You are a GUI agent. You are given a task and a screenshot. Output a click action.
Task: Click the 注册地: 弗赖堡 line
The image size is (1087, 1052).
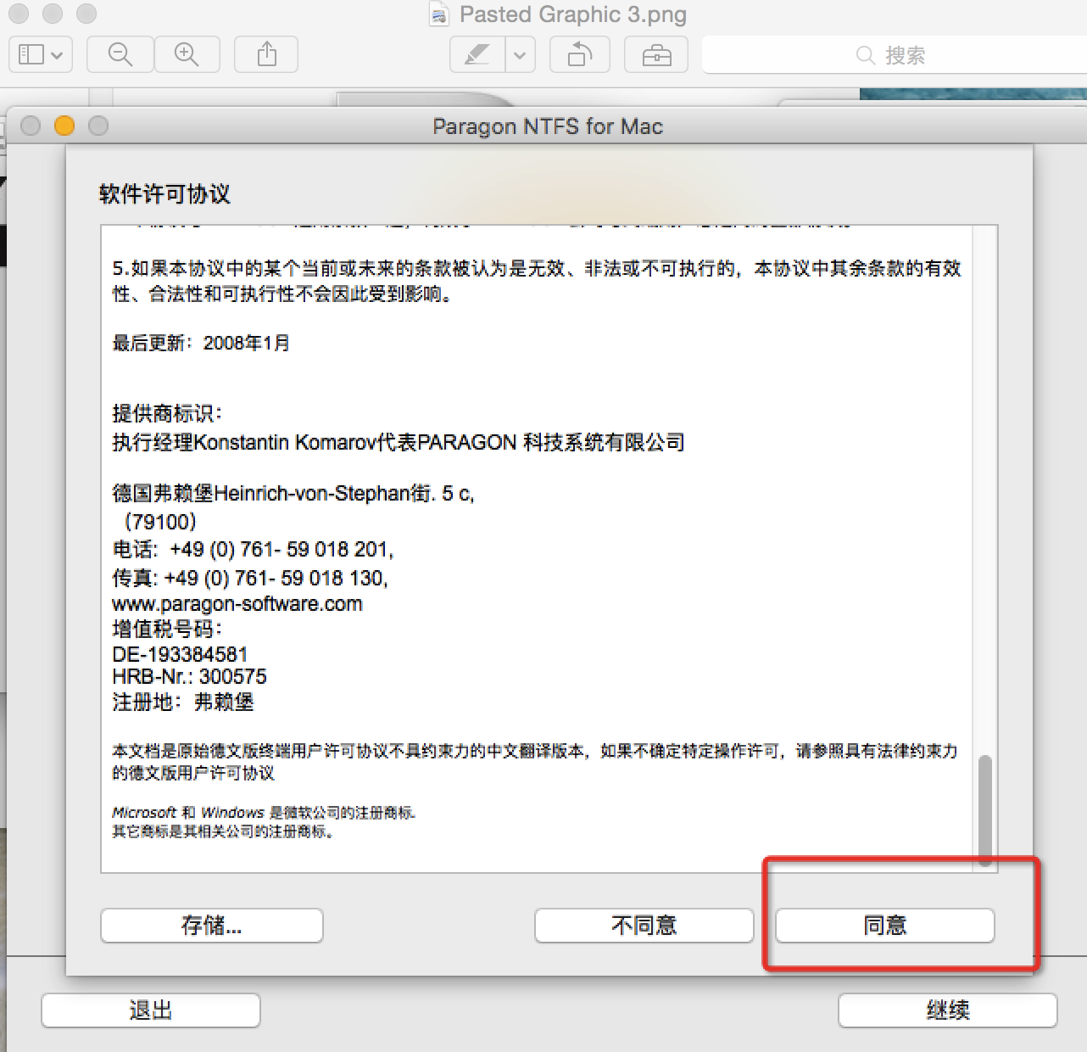183,702
